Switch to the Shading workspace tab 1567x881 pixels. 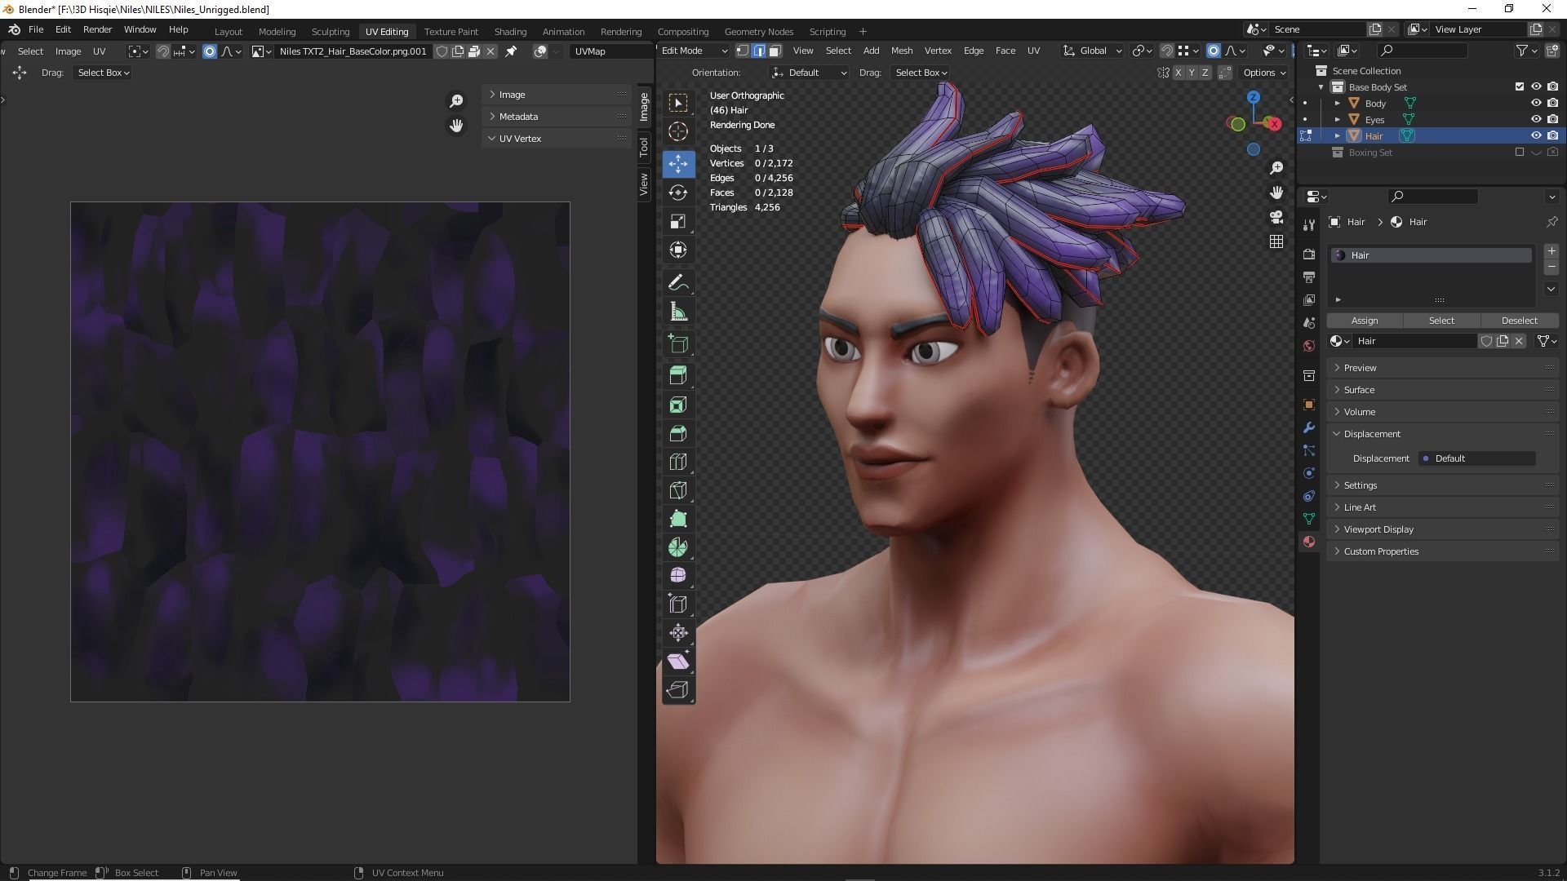pyautogui.click(x=510, y=31)
